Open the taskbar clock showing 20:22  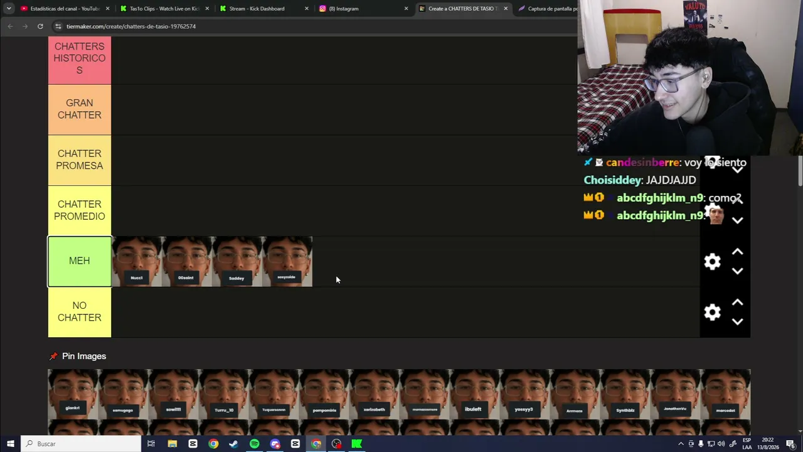click(767, 444)
